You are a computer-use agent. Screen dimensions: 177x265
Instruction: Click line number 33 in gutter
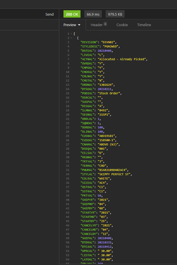click(67, 170)
